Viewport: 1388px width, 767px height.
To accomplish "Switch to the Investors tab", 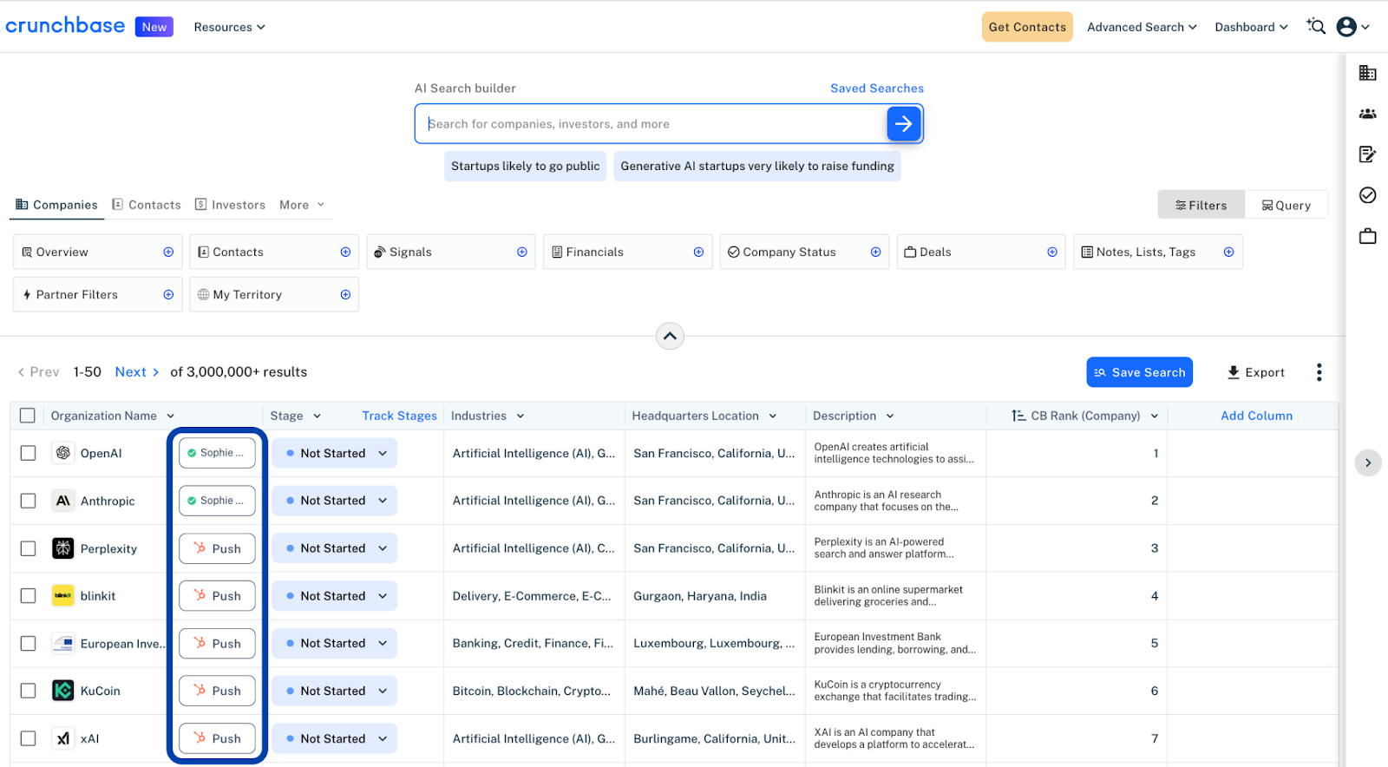I will click(x=230, y=205).
